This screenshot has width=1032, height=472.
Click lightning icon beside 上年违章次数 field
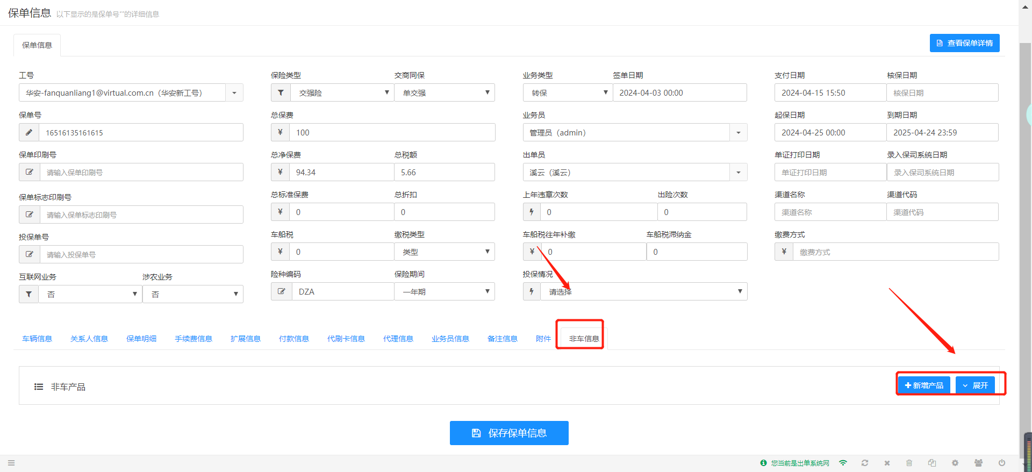532,212
